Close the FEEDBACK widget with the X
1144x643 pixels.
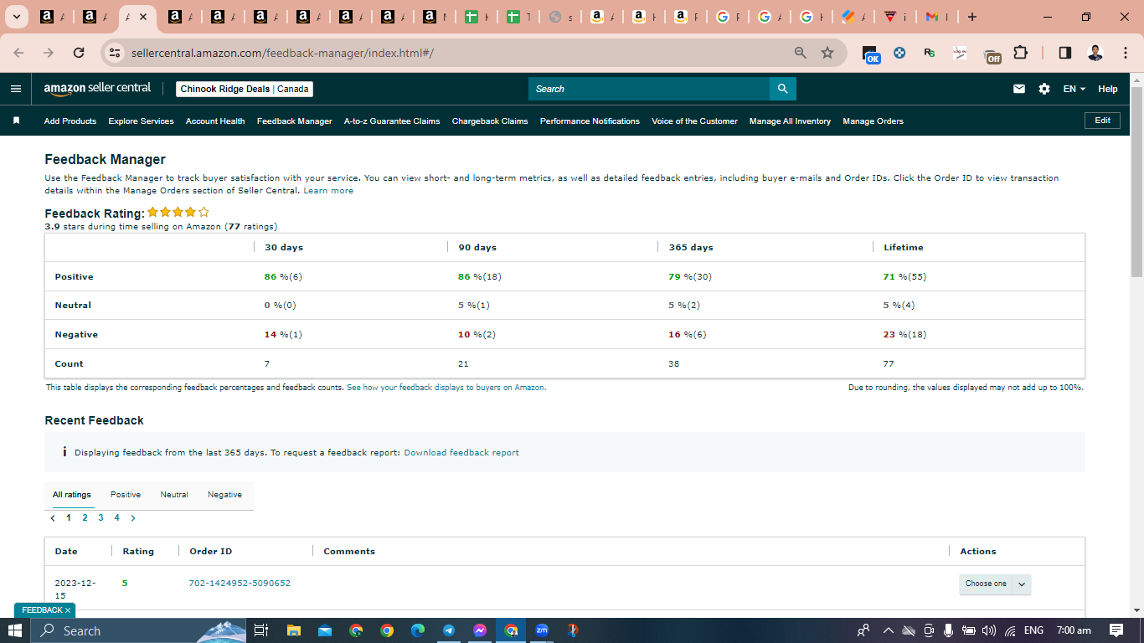(68, 610)
